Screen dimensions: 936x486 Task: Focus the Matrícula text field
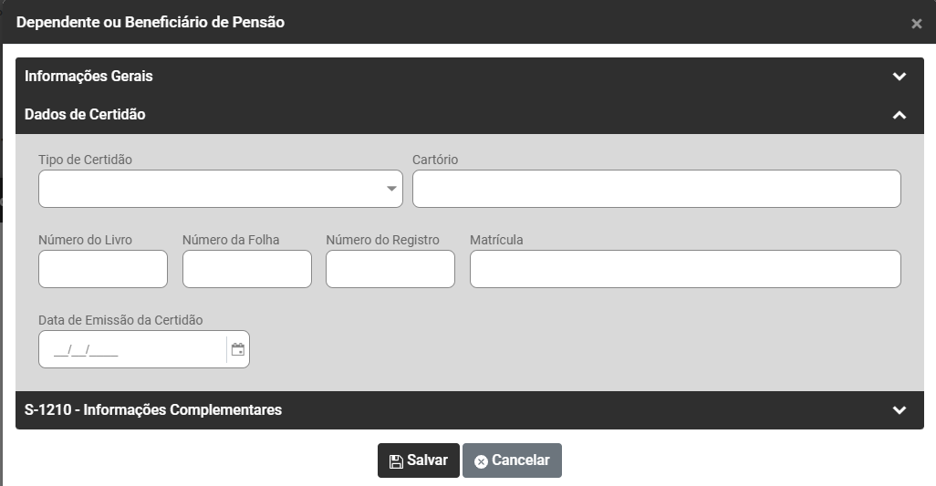click(x=685, y=269)
